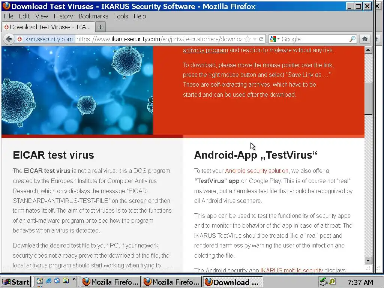Click the search magnifier in Google box

[x=352, y=39]
